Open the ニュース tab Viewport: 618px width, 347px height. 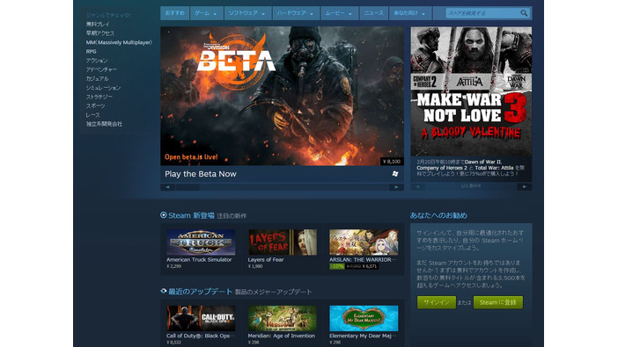pos(373,13)
